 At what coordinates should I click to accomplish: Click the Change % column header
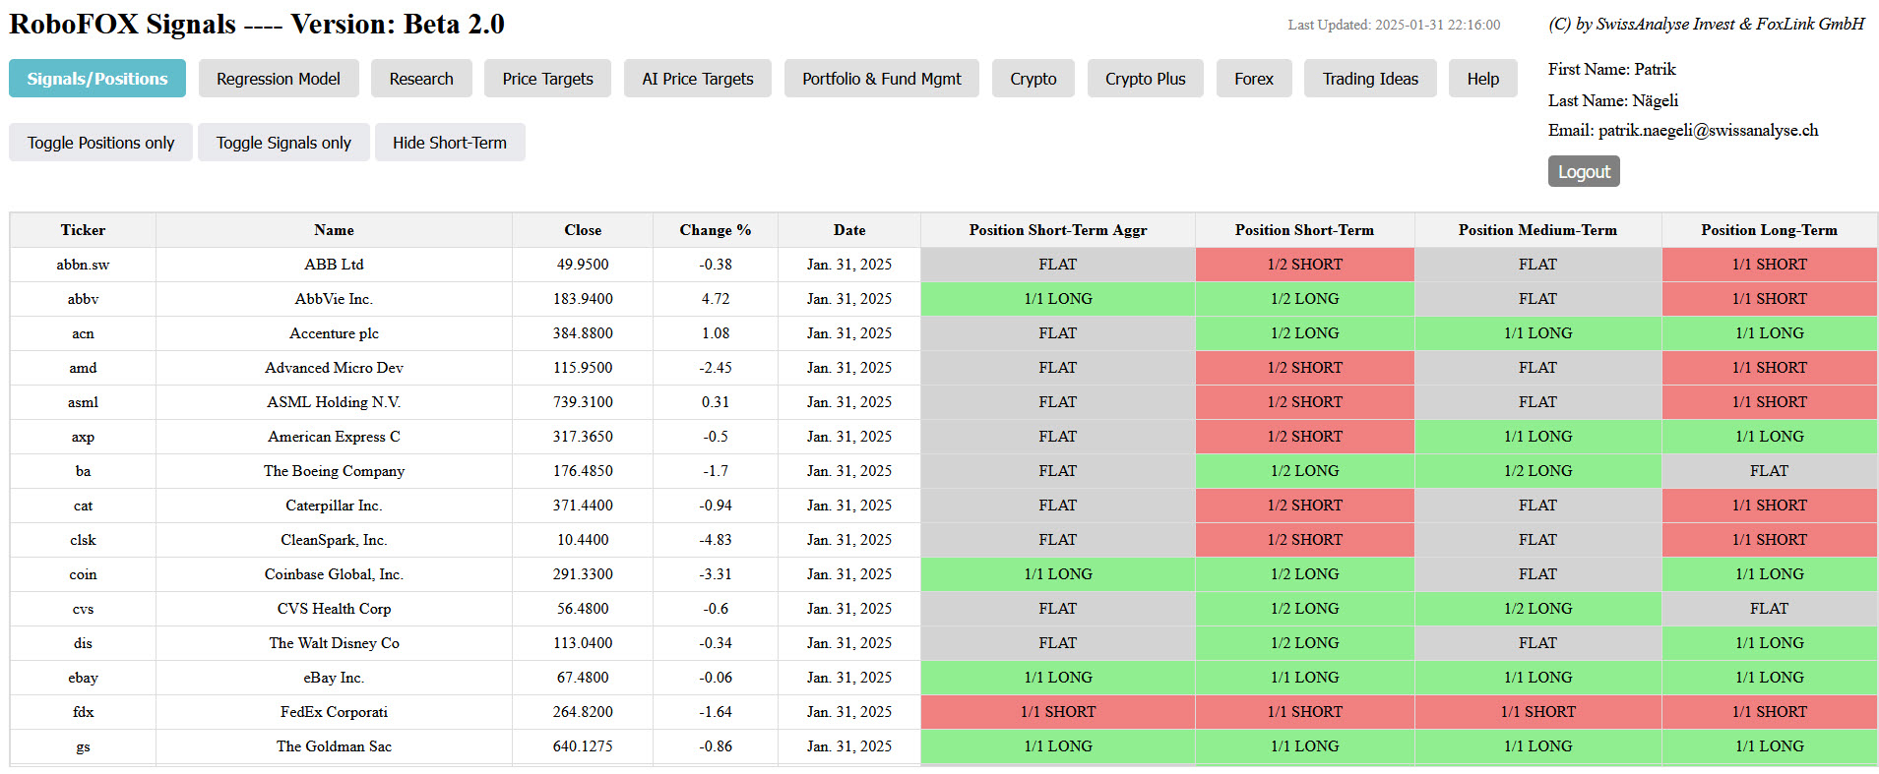716,230
